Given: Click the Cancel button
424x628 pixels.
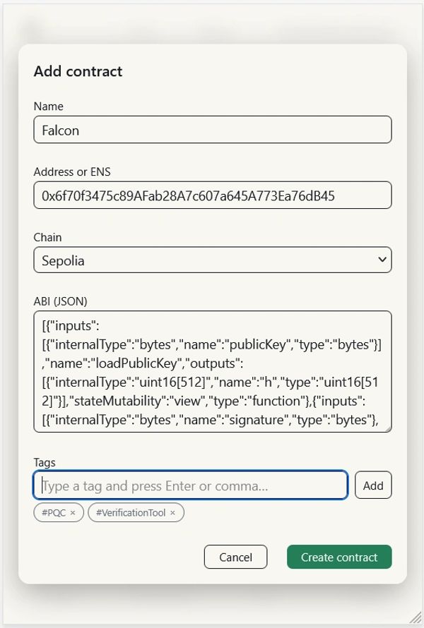Looking at the screenshot, I should point(235,557).
